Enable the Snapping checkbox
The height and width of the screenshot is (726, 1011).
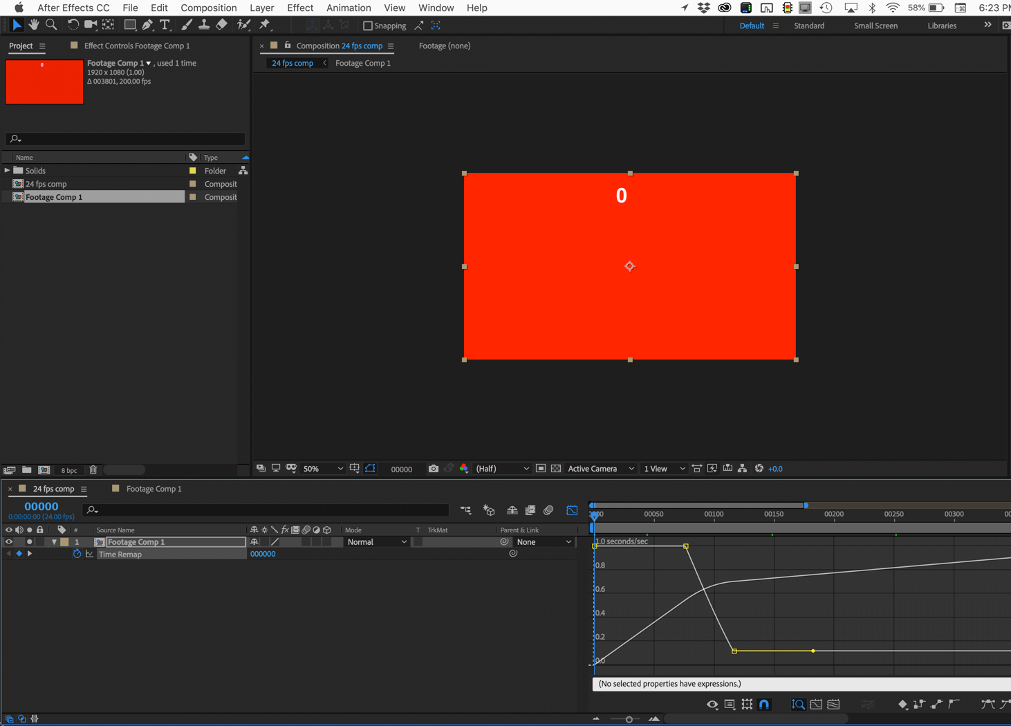(368, 26)
